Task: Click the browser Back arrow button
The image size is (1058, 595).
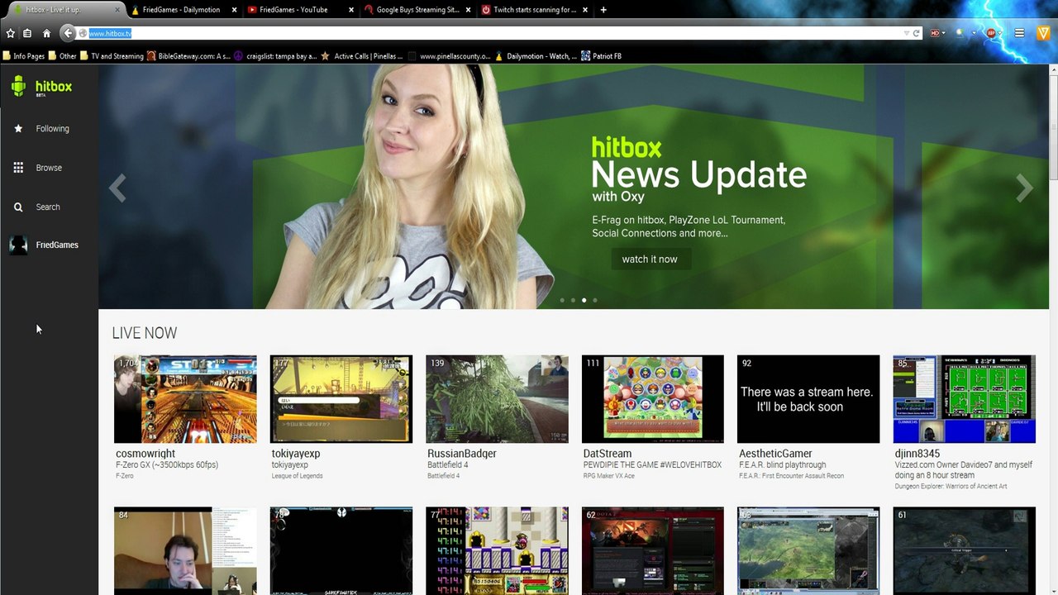Action: pyautogui.click(x=67, y=33)
